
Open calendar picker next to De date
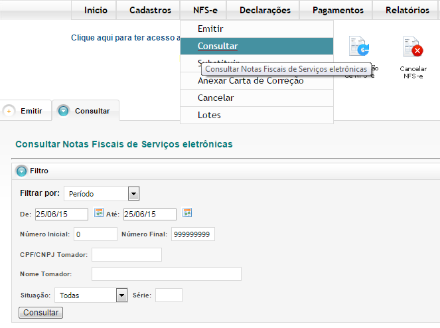coord(98,212)
